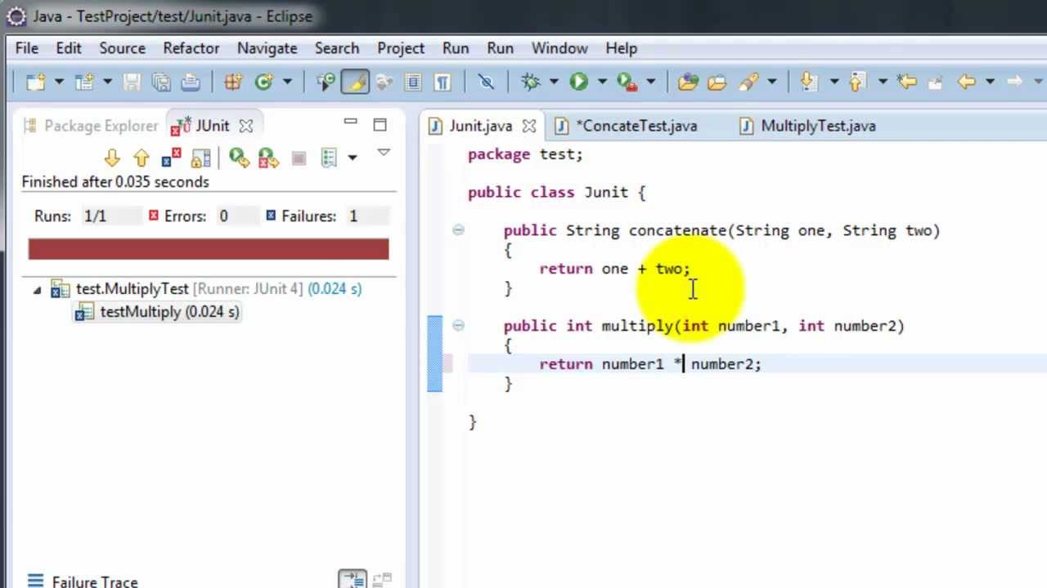Viewport: 1047px width, 588px height.
Task: Open the Run dropdown arrow
Action: [602, 82]
